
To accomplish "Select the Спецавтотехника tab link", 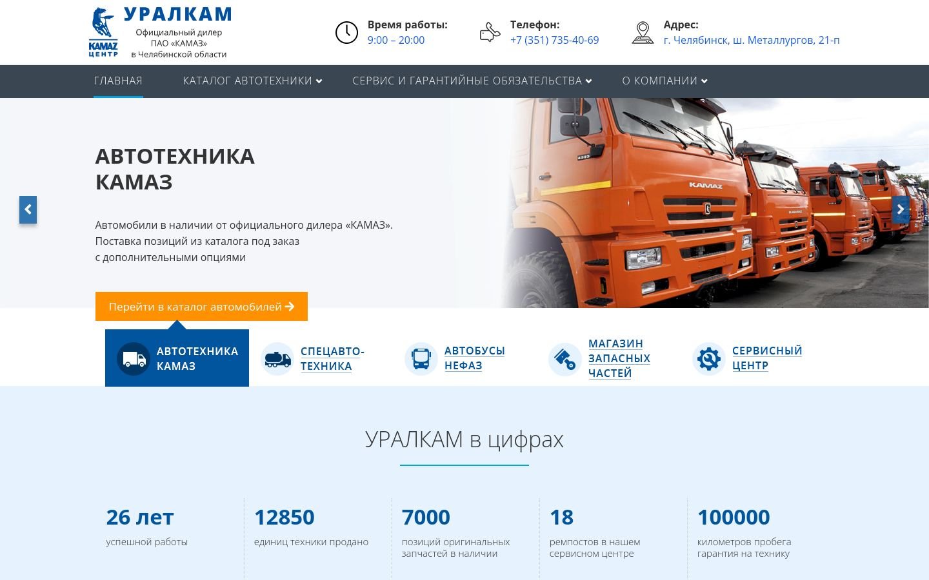I will pyautogui.click(x=332, y=358).
